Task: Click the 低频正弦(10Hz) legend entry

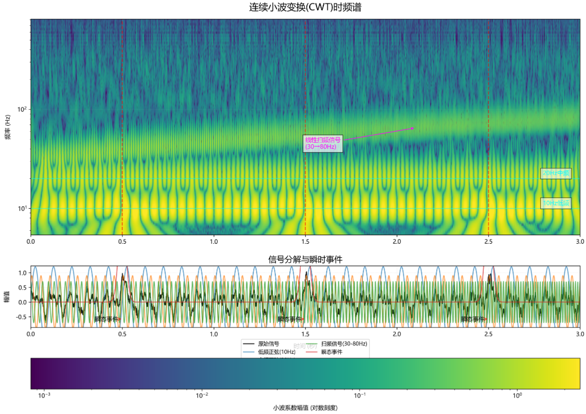Action: pyautogui.click(x=269, y=351)
